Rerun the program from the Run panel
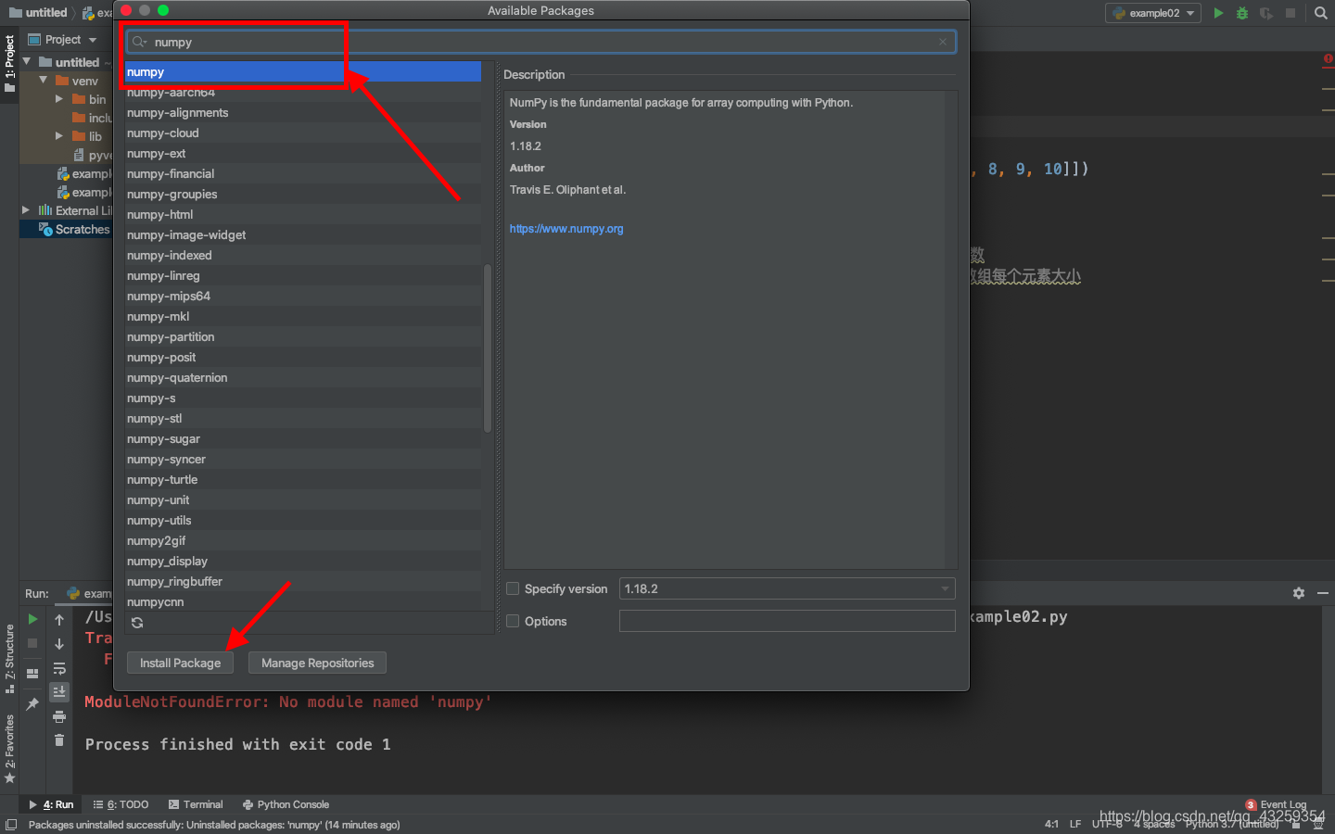The image size is (1335, 834). pos(32,618)
